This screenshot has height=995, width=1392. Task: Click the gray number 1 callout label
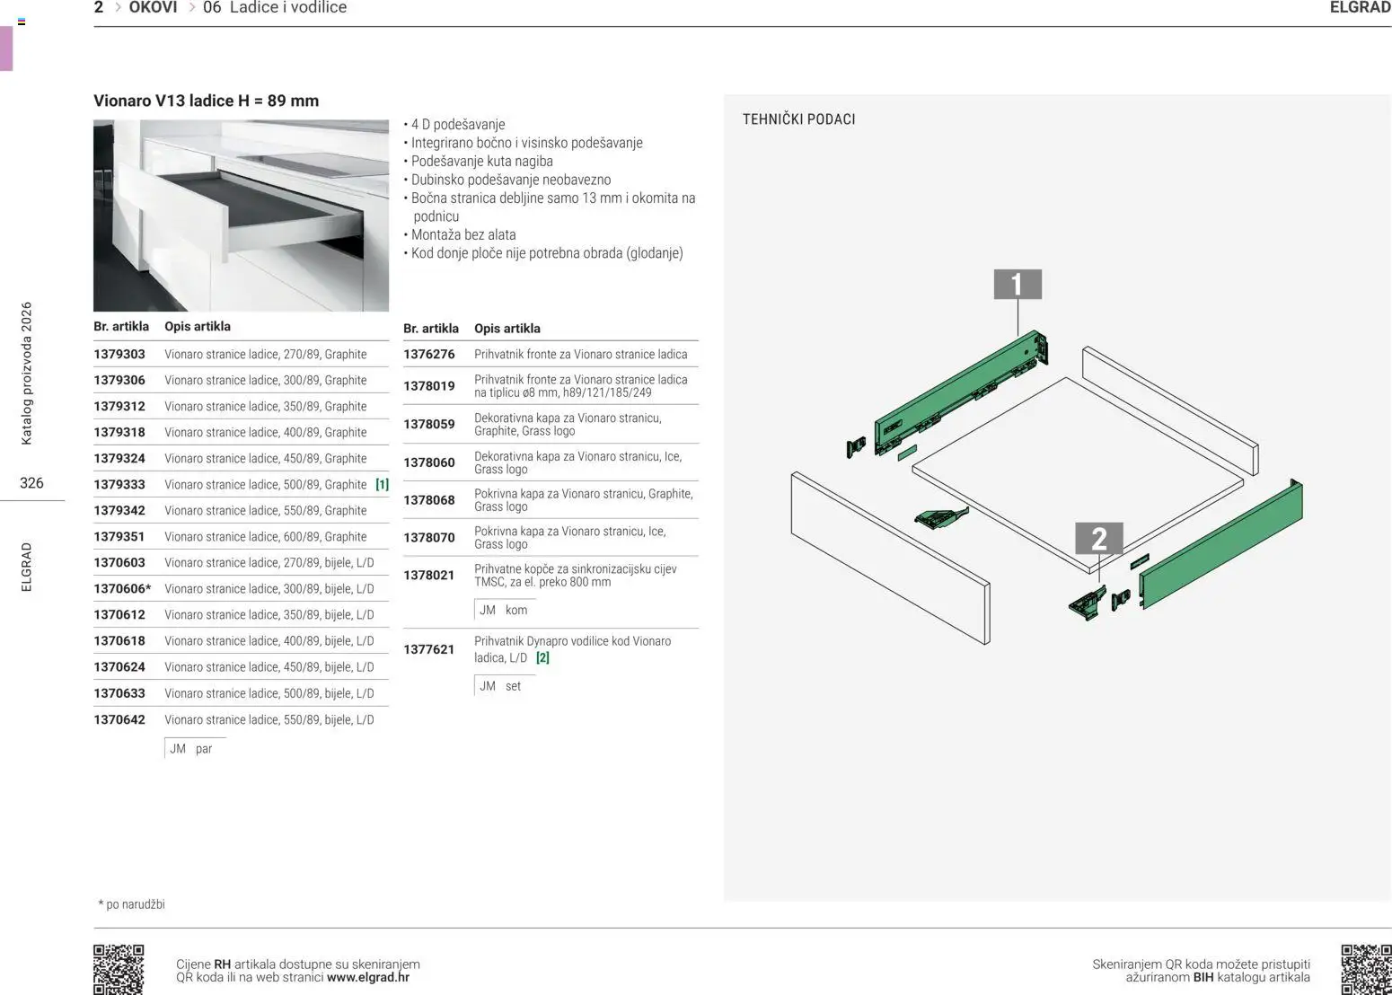pos(1018,285)
